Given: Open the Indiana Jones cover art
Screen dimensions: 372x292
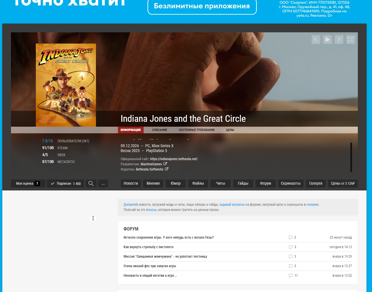Looking at the screenshot, I should point(66,85).
